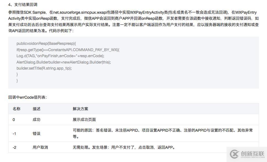267x162 pixels.
Task: Click the solution text starting '可能的原因:签名错误'
Action: pyautogui.click(x=163, y=133)
